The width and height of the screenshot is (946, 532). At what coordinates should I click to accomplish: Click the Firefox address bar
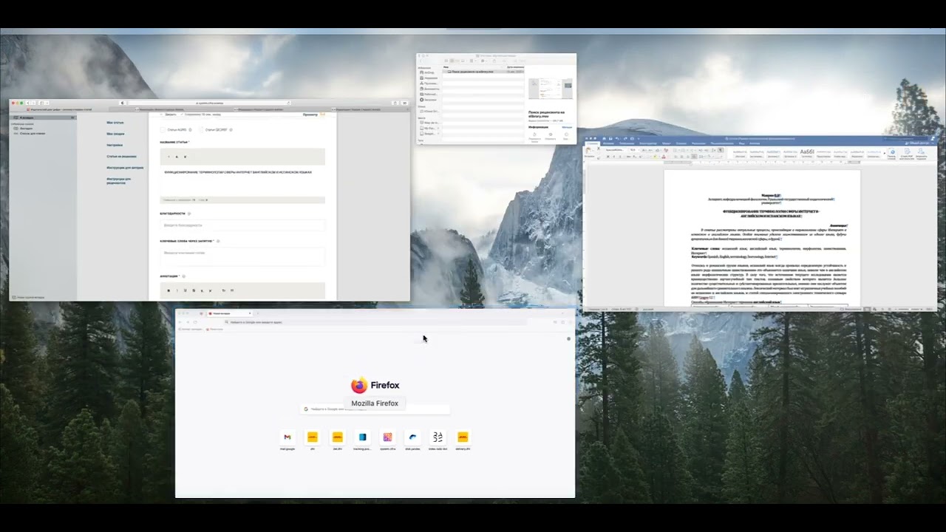point(375,322)
